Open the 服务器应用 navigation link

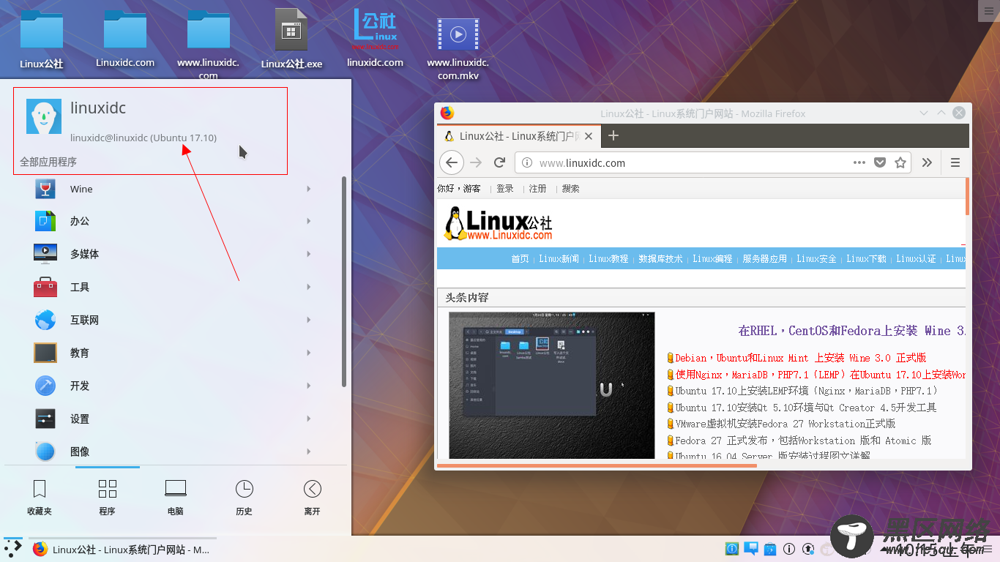(x=764, y=258)
